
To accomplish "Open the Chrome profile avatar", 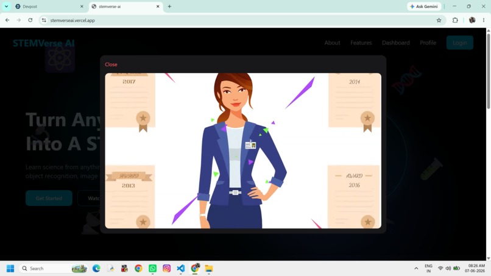I will click(x=472, y=20).
